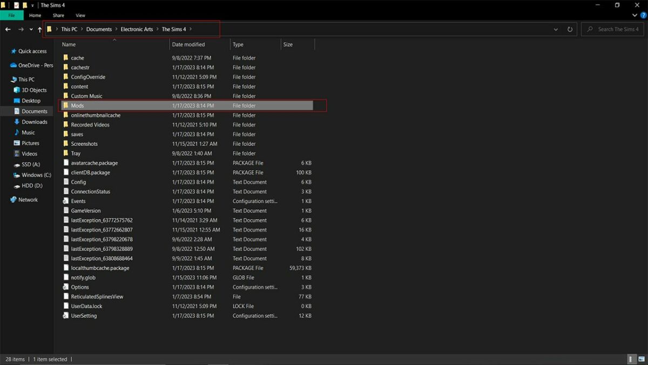Open the File menu tab
The height and width of the screenshot is (365, 648).
[11, 15]
